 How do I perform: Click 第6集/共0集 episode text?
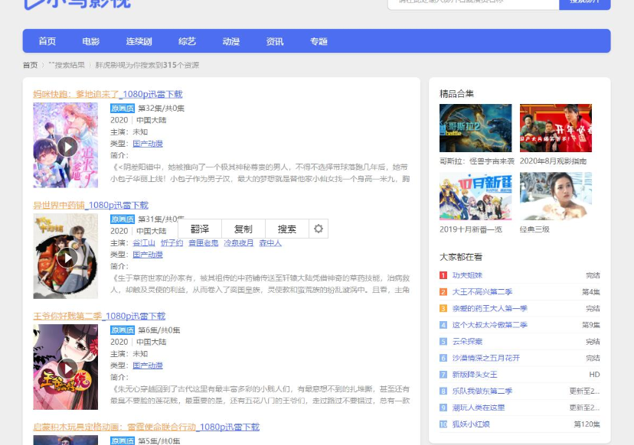pyautogui.click(x=159, y=330)
